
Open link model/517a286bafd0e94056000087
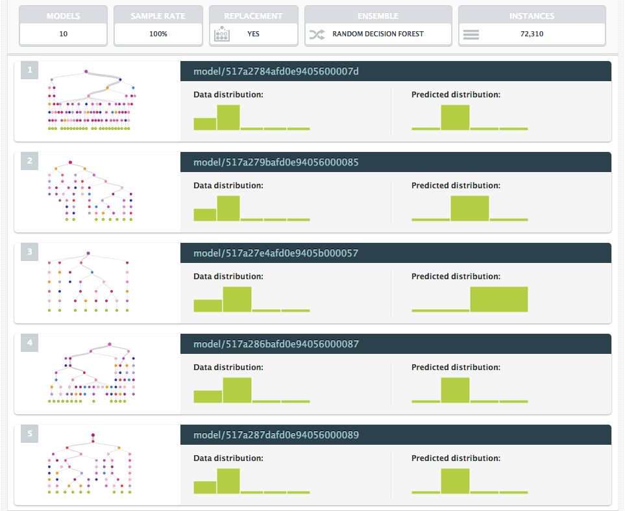pyautogui.click(x=276, y=344)
